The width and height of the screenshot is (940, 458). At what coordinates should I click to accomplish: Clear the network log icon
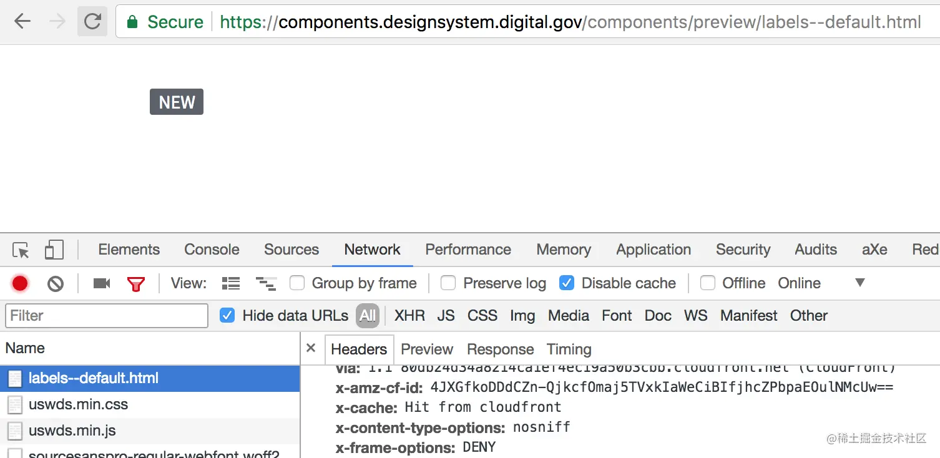(56, 284)
